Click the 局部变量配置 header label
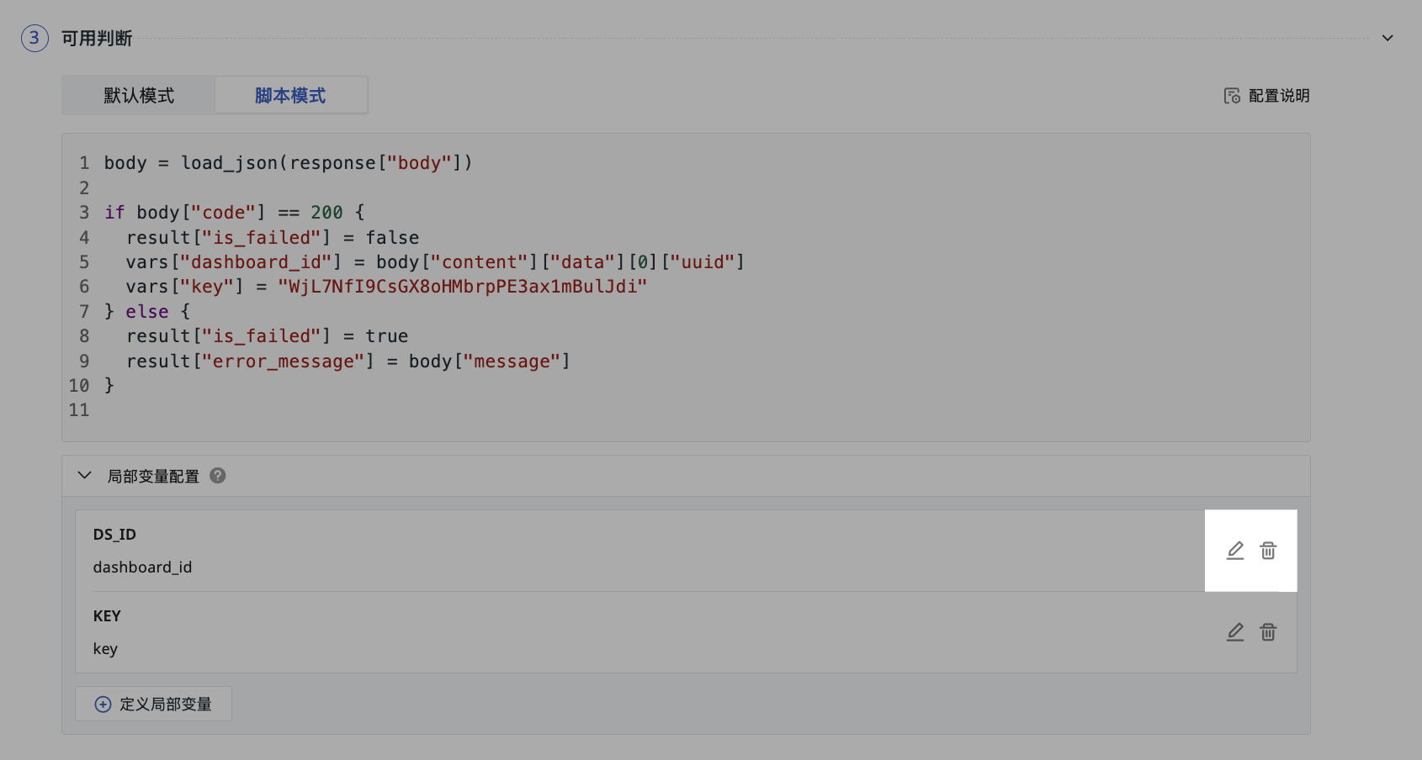The image size is (1422, 760). [153, 477]
